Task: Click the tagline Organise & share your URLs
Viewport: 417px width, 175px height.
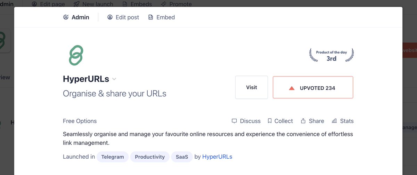Action: coord(115,94)
